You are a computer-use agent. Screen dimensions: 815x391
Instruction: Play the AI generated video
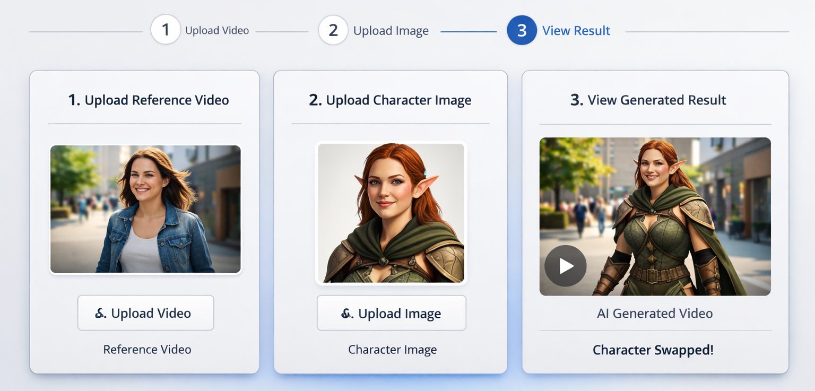(x=565, y=266)
